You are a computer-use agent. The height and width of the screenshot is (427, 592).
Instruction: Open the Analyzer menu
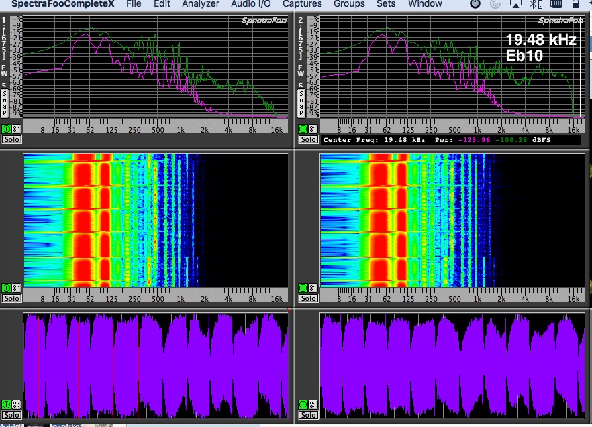(x=200, y=4)
